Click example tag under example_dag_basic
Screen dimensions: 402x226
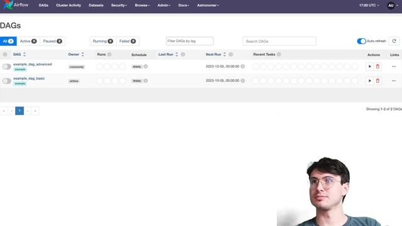tap(20, 83)
